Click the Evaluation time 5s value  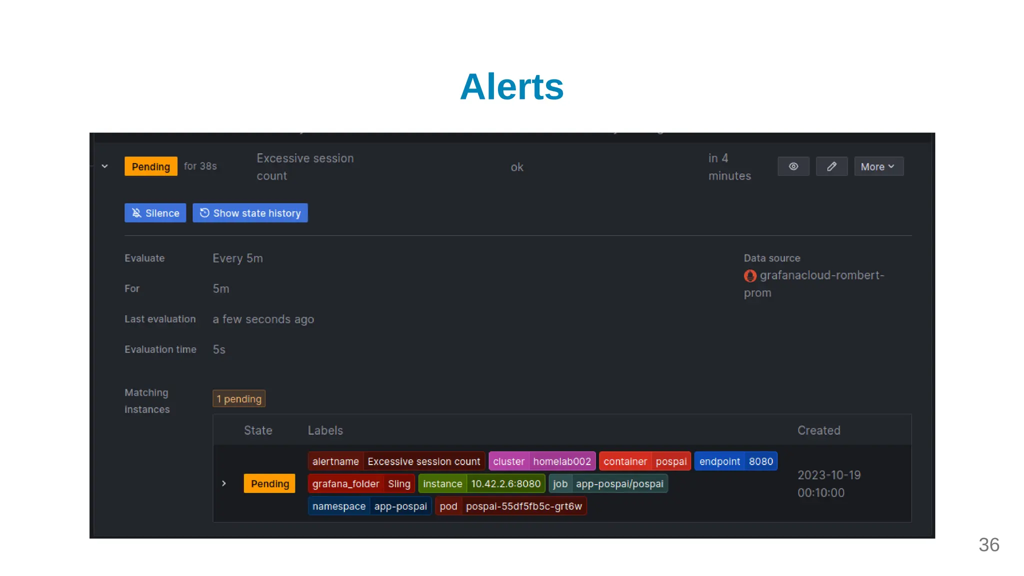pos(219,349)
